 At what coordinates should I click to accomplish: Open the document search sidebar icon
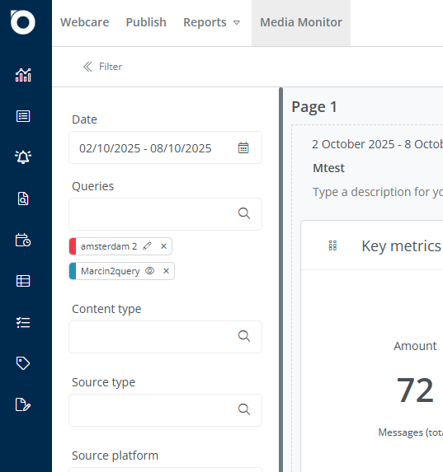(x=23, y=199)
